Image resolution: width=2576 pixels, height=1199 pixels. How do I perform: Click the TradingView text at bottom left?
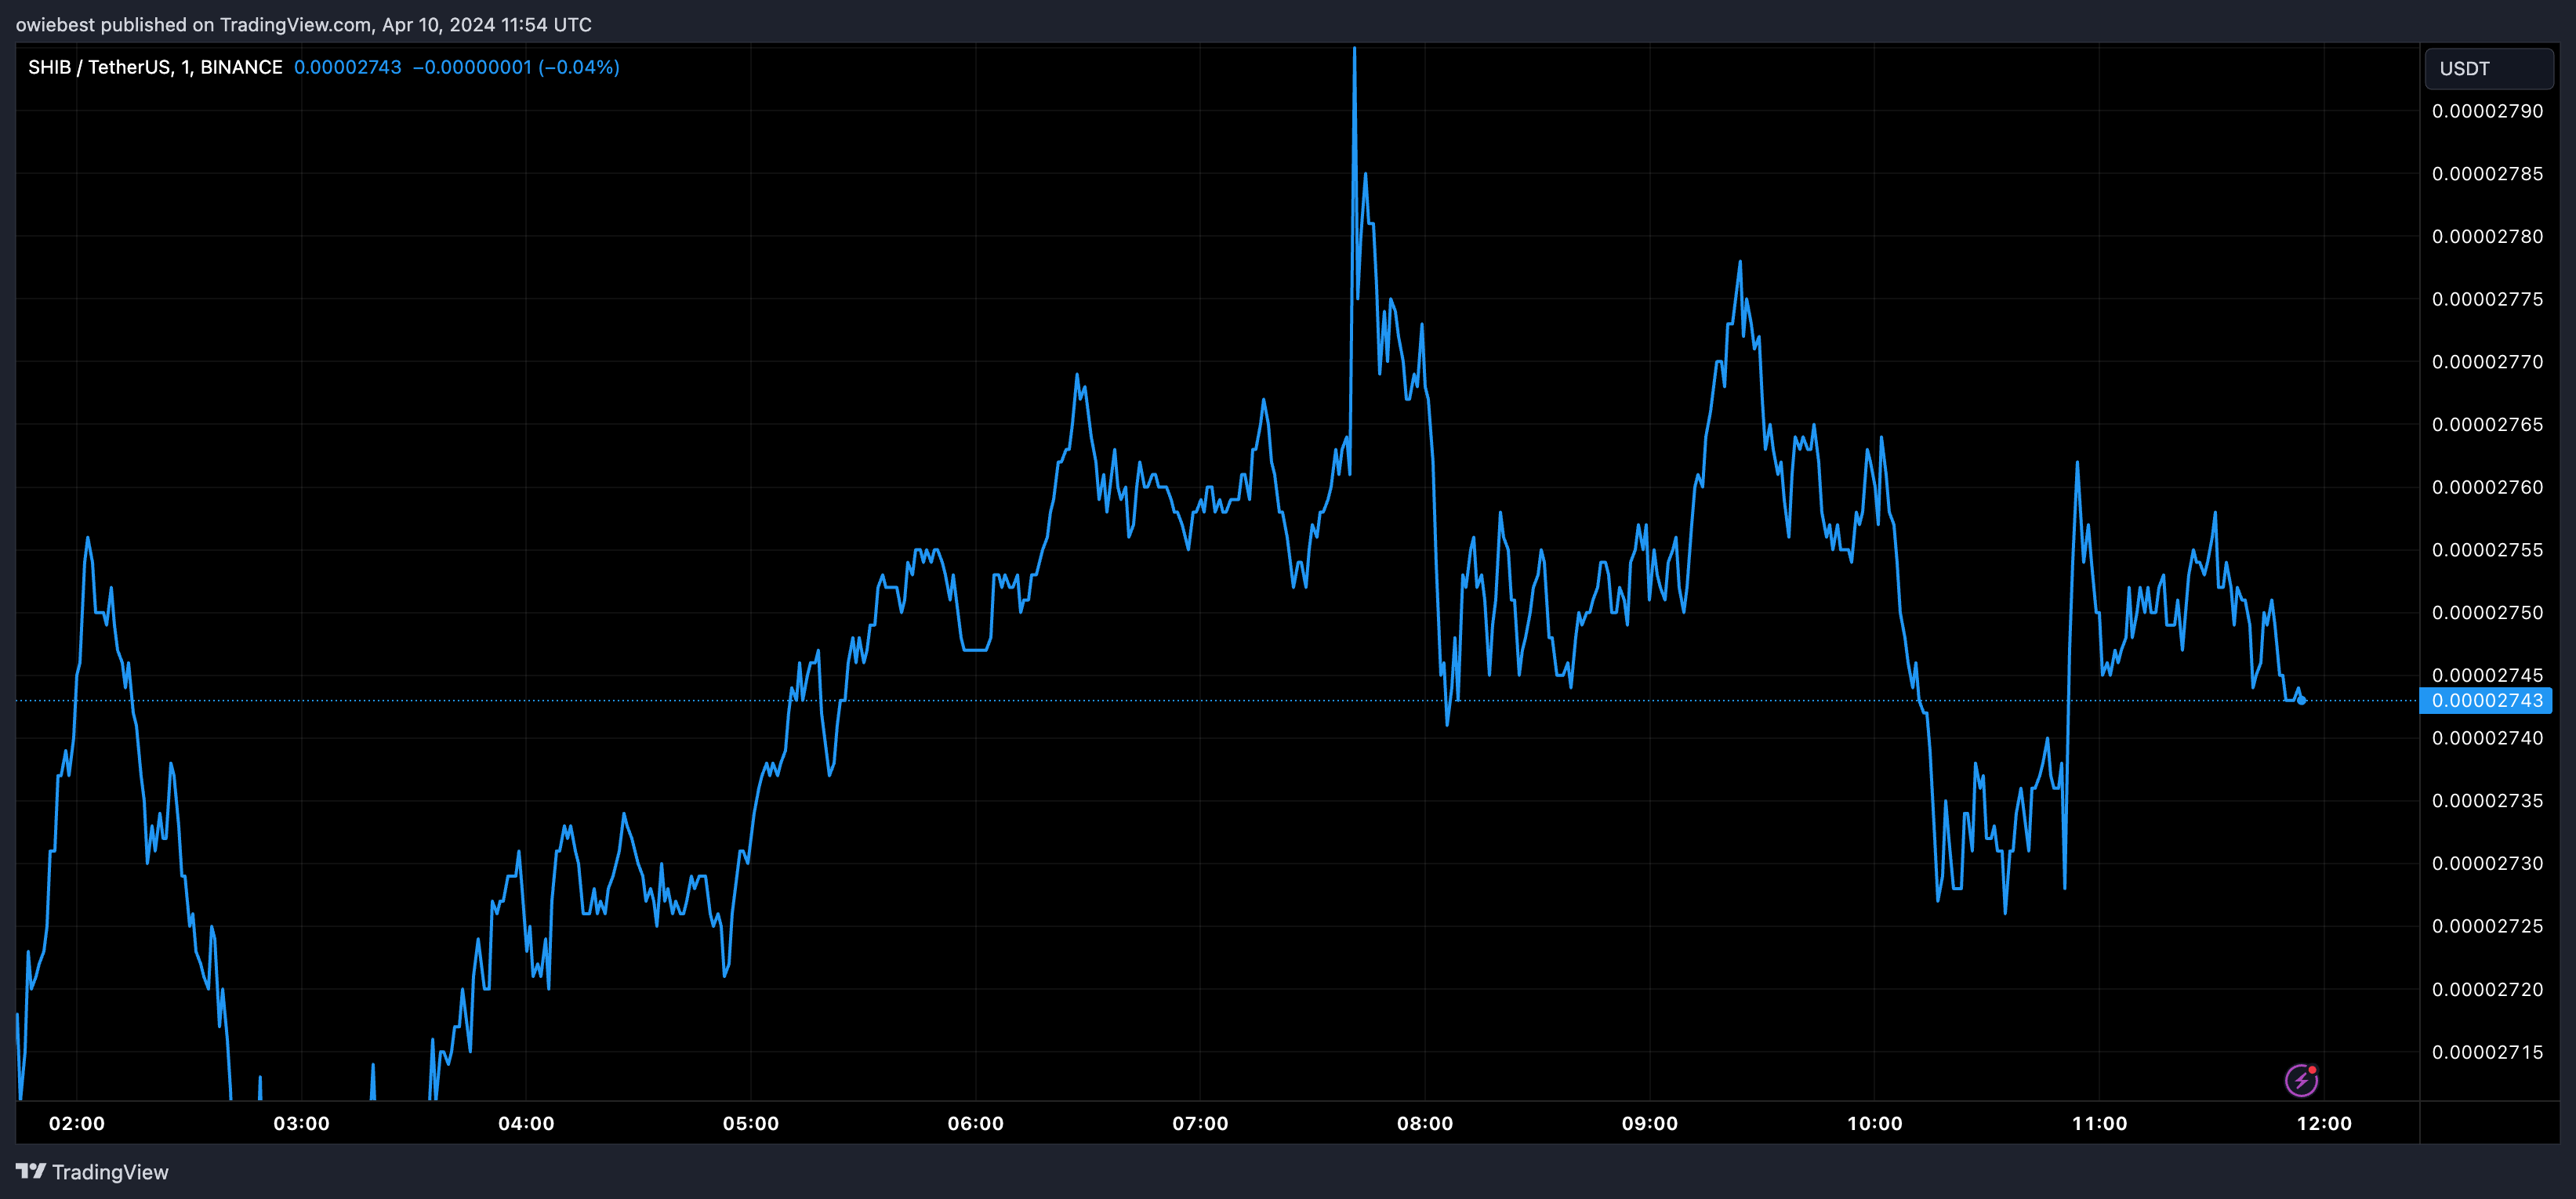[x=110, y=1172]
